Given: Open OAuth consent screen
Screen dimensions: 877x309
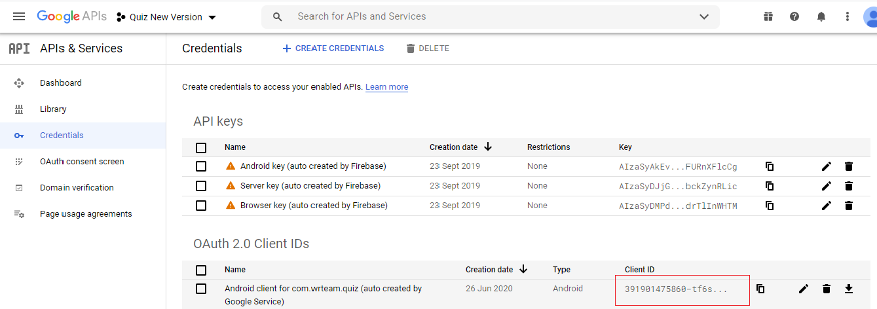Looking at the screenshot, I should 83,162.
